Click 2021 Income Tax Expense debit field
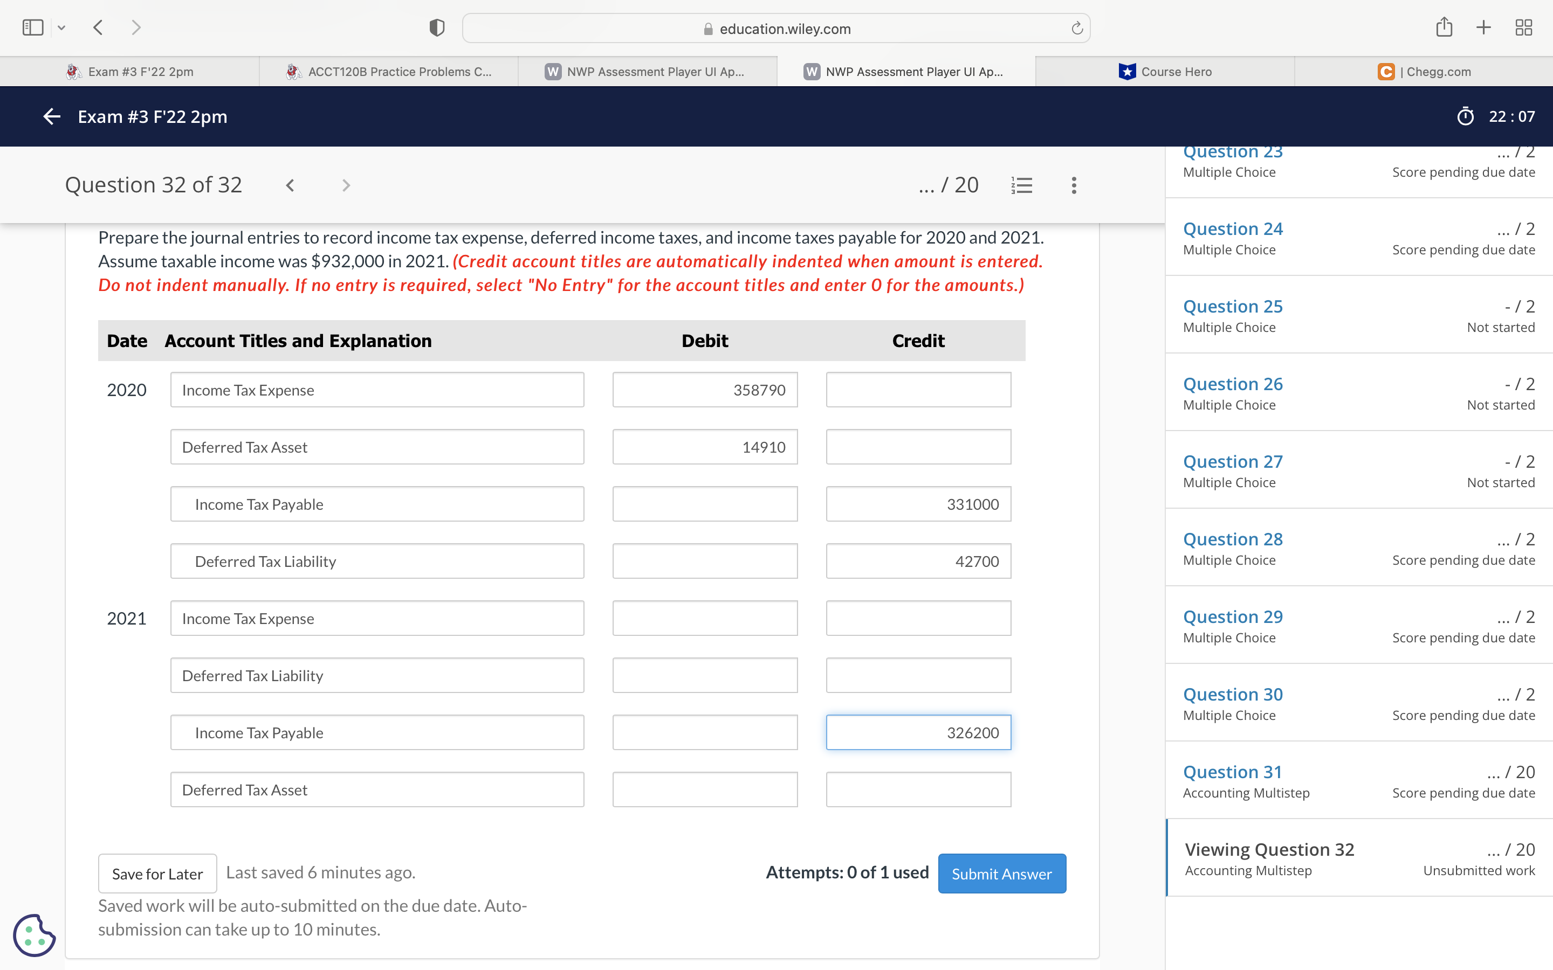 tap(704, 618)
